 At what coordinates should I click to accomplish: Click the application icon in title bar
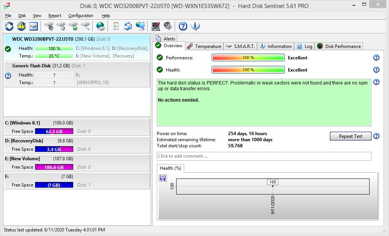click(x=7, y=5)
